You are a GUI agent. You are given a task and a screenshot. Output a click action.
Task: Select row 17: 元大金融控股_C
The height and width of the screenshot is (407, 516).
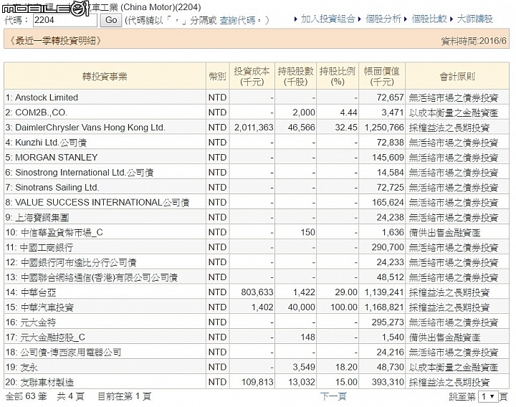click(x=257, y=337)
